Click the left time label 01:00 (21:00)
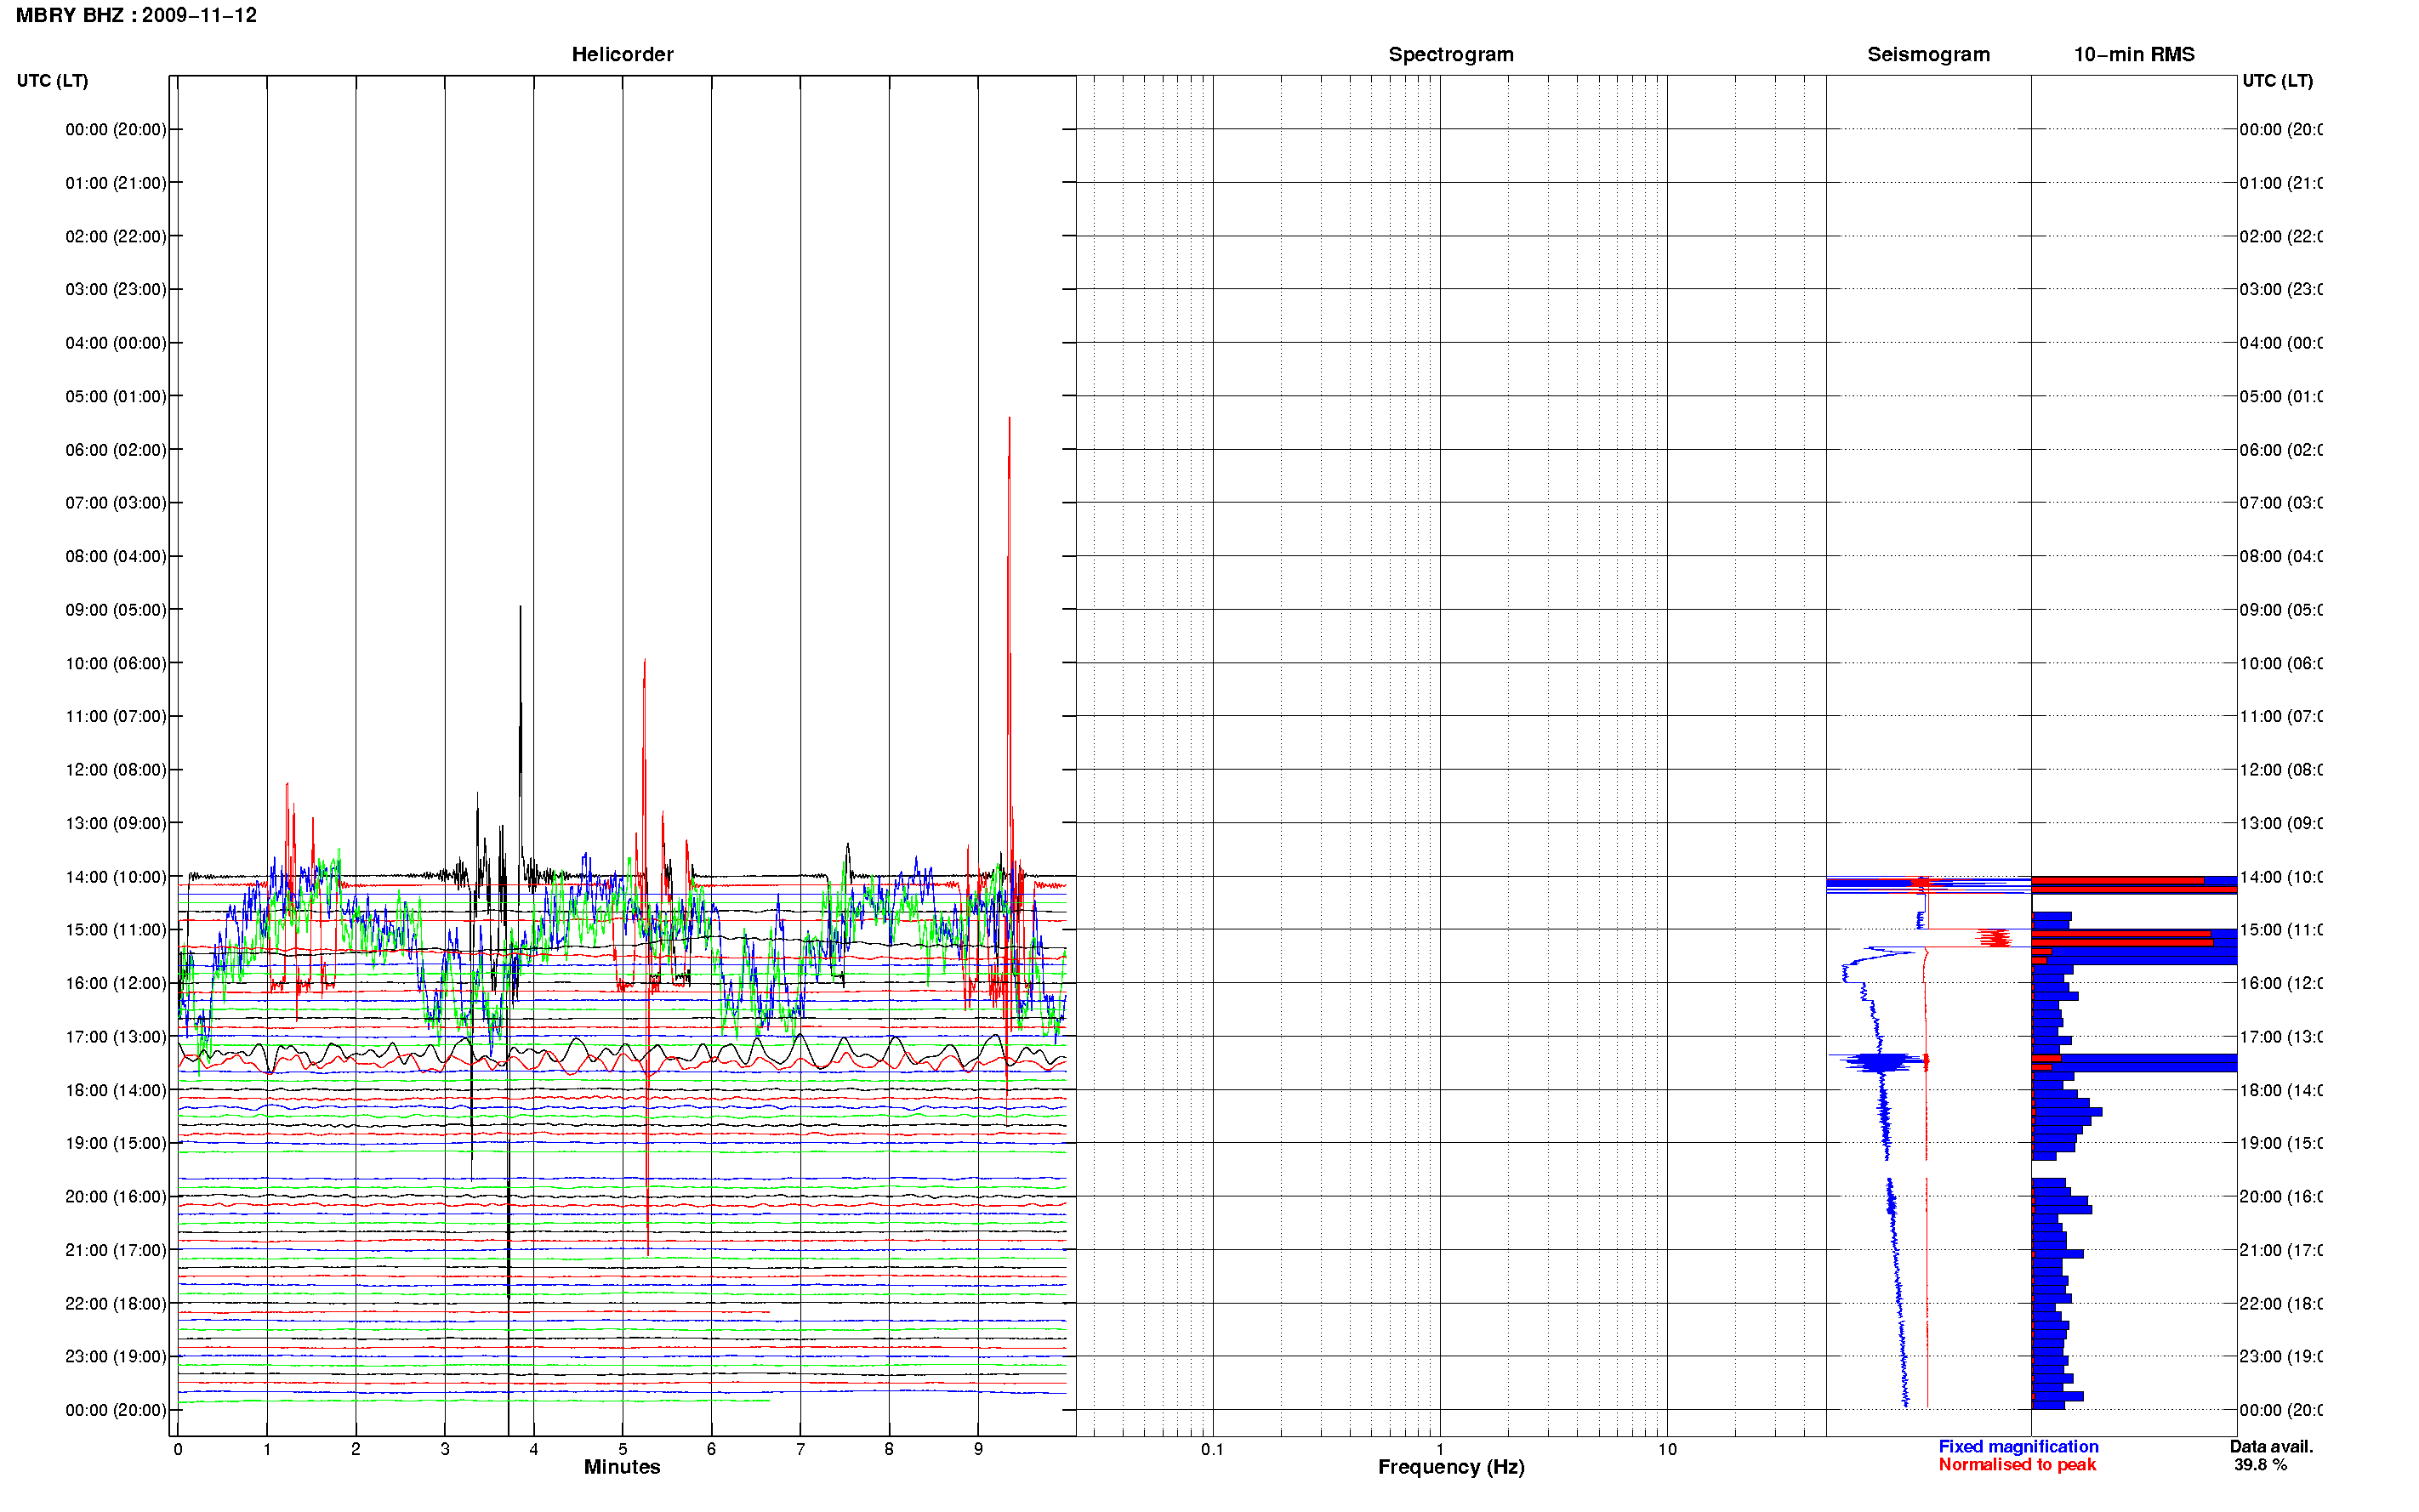Viewport: 2419px width, 1512px height. [116, 183]
